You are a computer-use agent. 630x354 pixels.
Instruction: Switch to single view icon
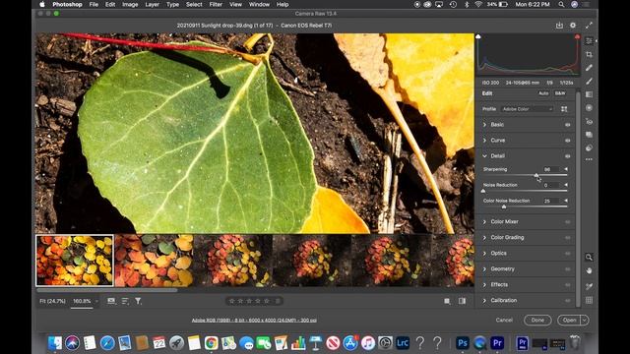click(447, 301)
